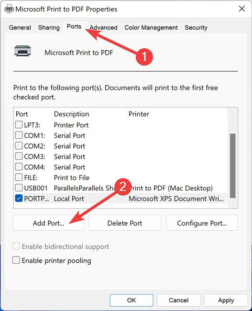Close the Properties dialog with the X button
The image size is (252, 311).
pos(241,9)
